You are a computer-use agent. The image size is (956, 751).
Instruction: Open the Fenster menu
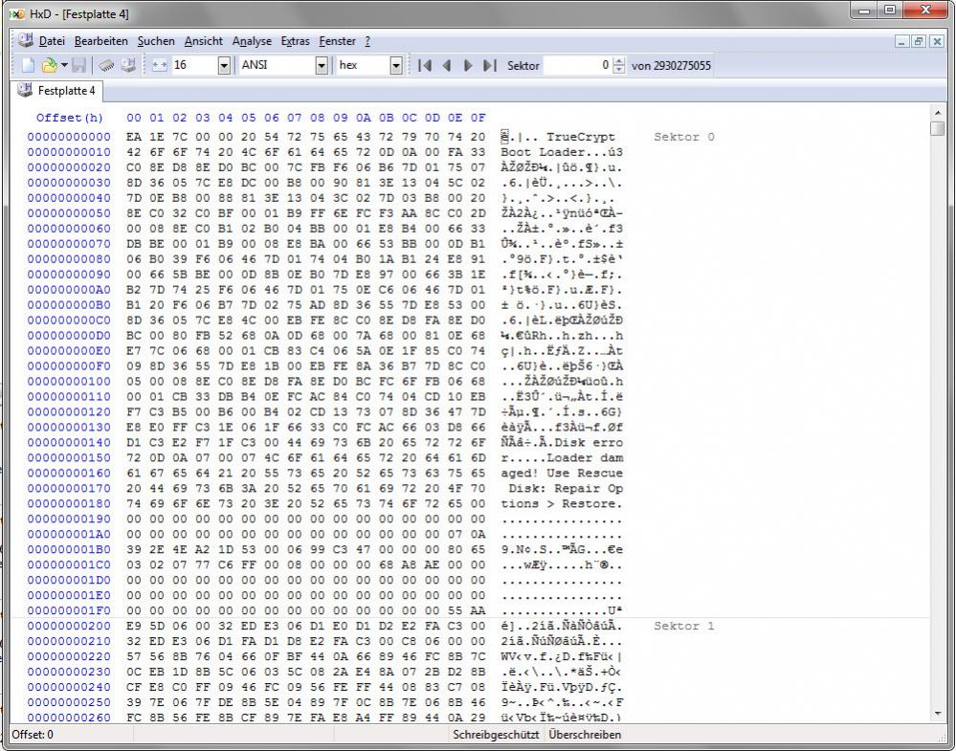click(x=337, y=41)
